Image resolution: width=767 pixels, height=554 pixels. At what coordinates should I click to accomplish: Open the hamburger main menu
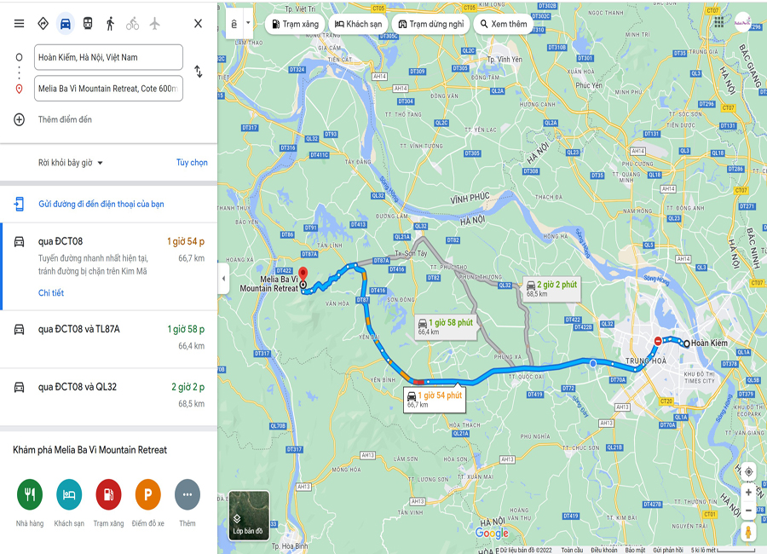19,24
